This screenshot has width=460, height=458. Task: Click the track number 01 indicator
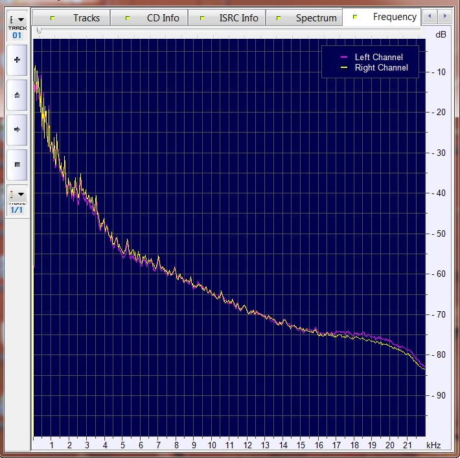point(17,35)
